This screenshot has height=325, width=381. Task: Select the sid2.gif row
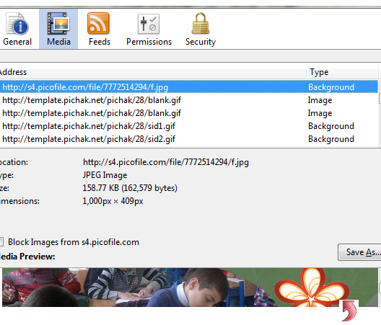coord(189,139)
